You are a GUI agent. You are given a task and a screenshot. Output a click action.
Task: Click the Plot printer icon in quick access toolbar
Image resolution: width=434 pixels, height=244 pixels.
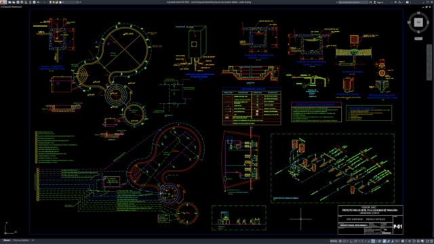pos(35,2)
